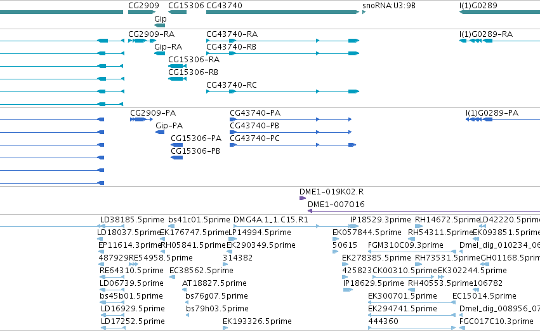Select EST bs41c01.5prime
Screen dimensions: 540x331
[199, 220]
